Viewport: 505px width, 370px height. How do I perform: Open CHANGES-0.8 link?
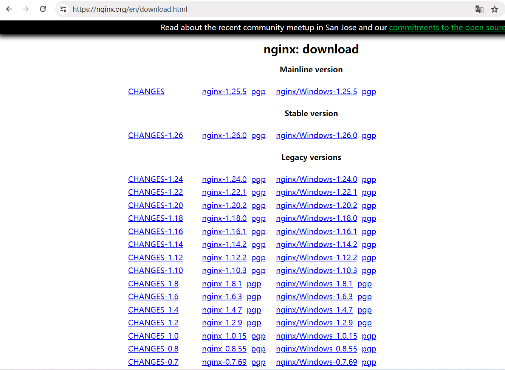[x=153, y=349]
